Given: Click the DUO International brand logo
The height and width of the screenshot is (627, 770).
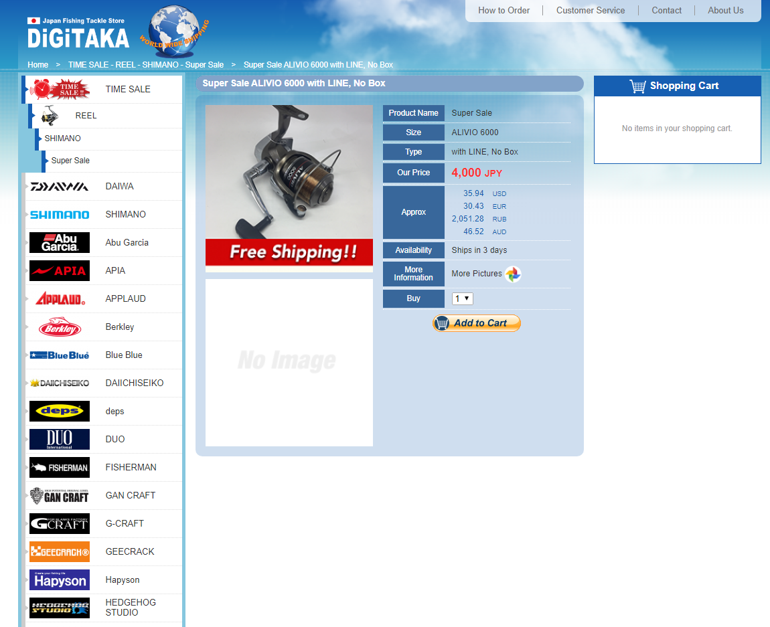Looking at the screenshot, I should (x=60, y=439).
